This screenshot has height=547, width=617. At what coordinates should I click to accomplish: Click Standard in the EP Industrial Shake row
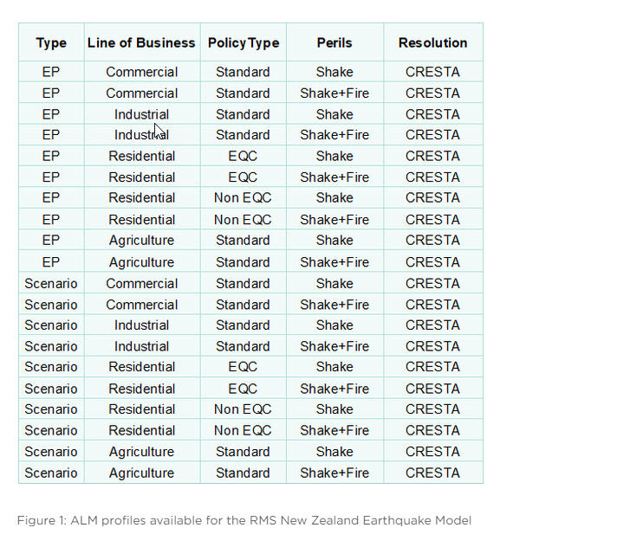(243, 114)
